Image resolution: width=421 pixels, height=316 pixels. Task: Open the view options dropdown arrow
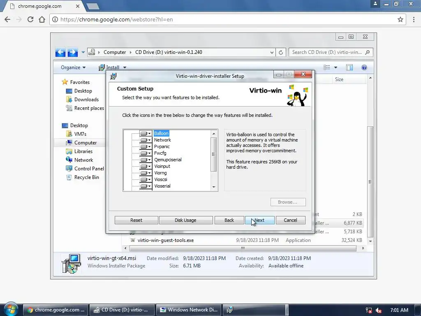[335, 67]
